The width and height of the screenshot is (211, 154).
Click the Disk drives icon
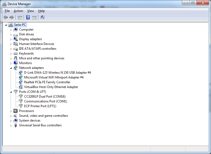click(16, 35)
